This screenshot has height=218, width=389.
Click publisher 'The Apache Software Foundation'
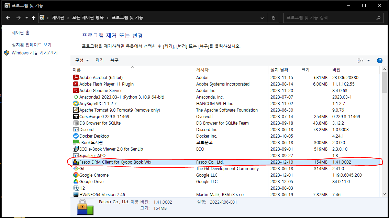tap(227, 110)
